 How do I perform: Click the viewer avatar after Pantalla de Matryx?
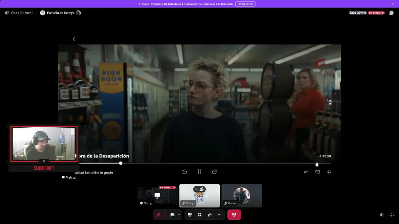(78, 13)
